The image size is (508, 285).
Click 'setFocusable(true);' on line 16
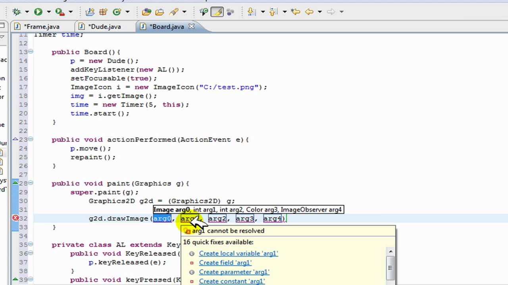pyautogui.click(x=114, y=78)
